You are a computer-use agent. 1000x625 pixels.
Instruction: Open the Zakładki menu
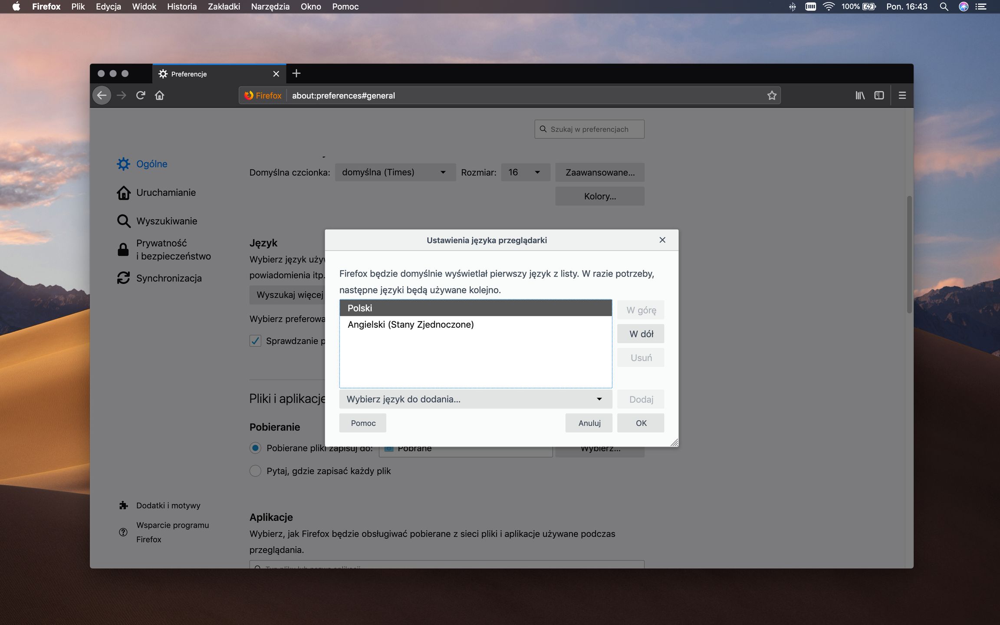click(x=224, y=7)
